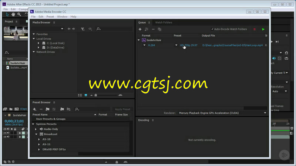Select the After Effects Hand tool
This screenshot has width=296, height=166.
pos(13,14)
